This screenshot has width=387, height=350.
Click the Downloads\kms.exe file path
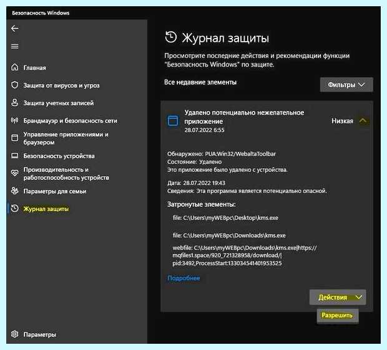tap(229, 235)
